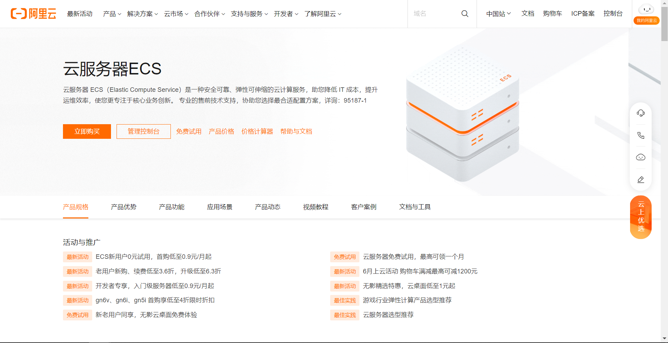Click the 立即购买 button
The image size is (668, 343).
pos(87,131)
